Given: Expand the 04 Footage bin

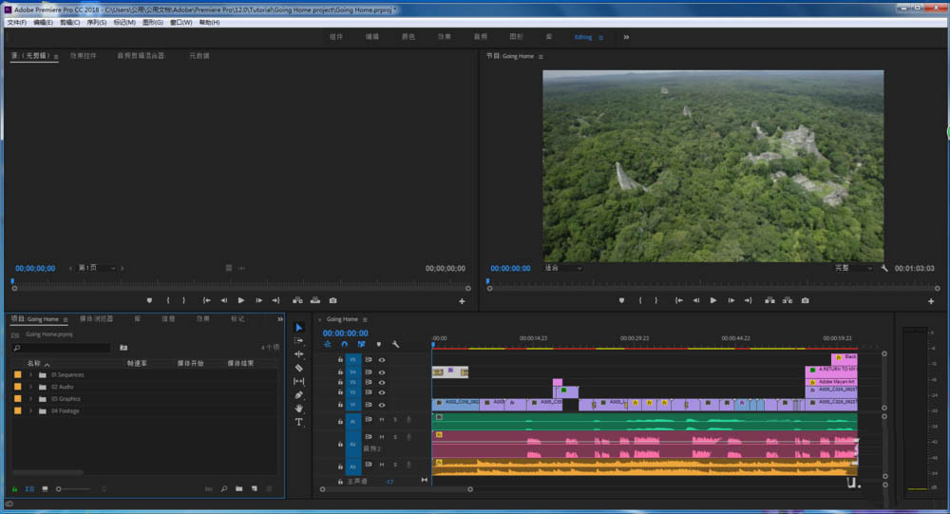Looking at the screenshot, I should coord(30,410).
